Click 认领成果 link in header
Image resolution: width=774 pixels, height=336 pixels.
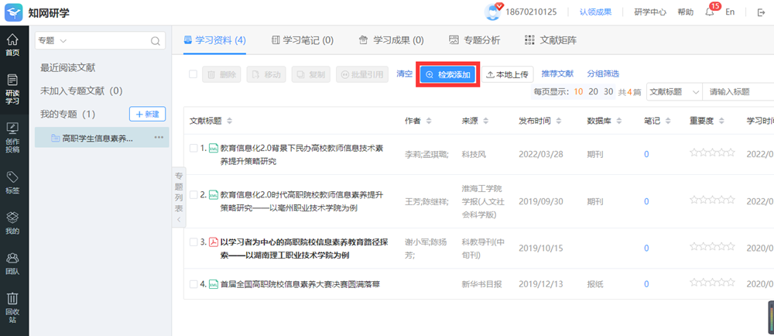click(x=596, y=12)
